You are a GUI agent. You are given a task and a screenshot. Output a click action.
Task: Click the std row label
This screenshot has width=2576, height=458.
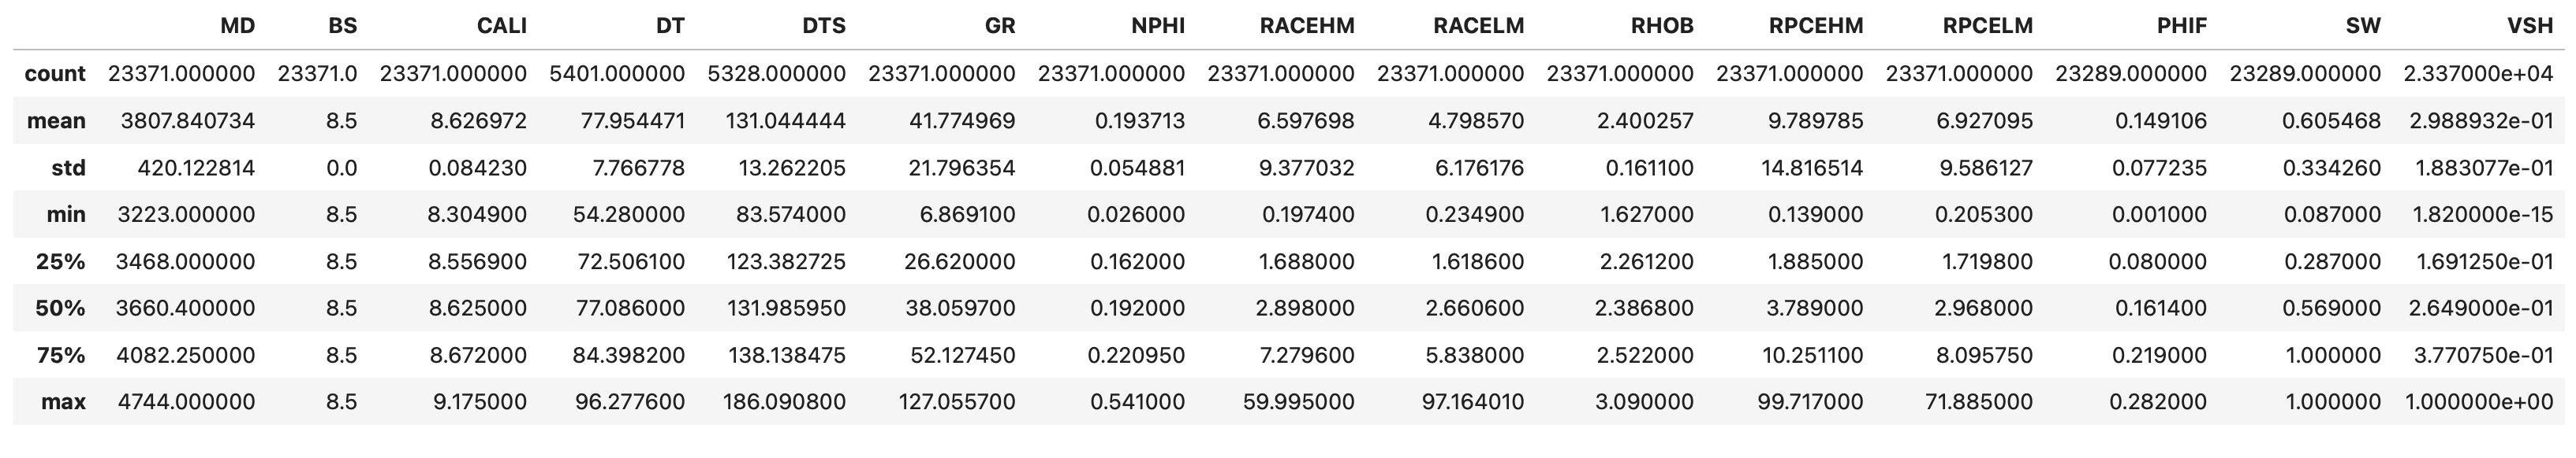click(x=68, y=168)
